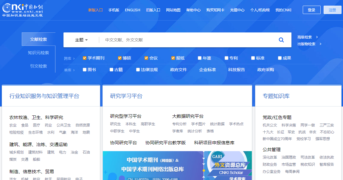Open the 农业 industry link
The width and height of the screenshot is (343, 180).
tap(13, 125)
